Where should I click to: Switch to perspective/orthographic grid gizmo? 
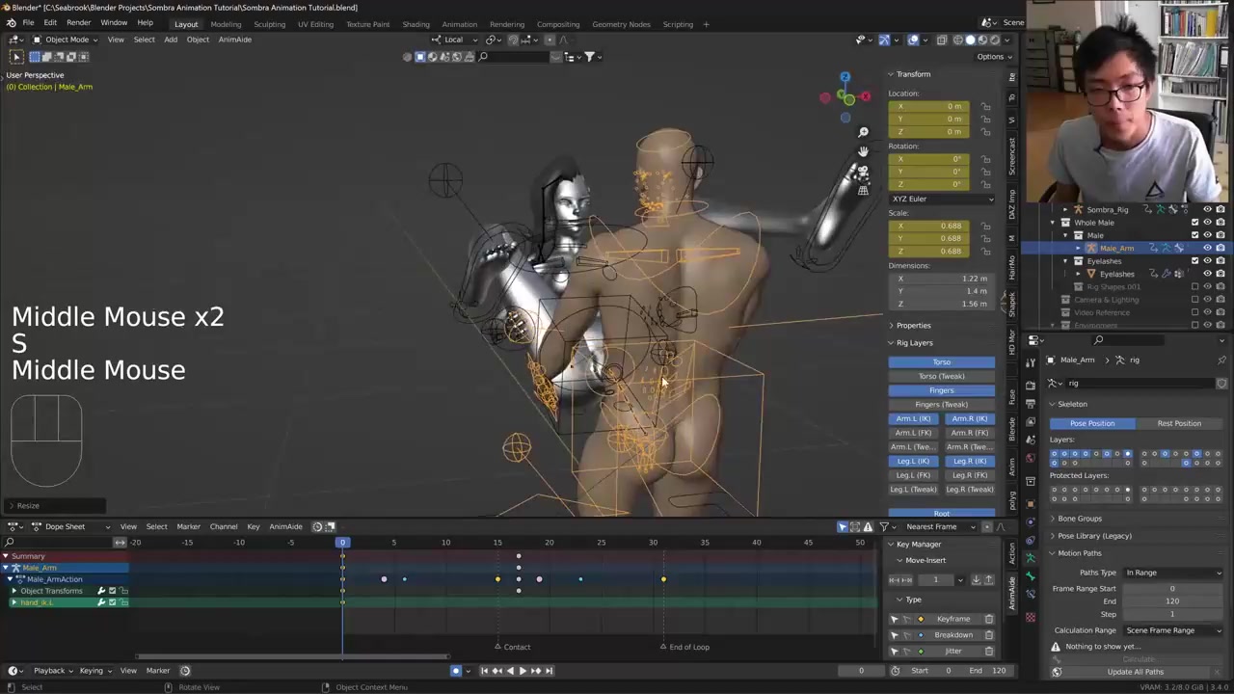coord(863,191)
